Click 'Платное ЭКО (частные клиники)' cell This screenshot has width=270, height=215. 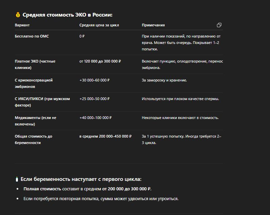click(35, 65)
